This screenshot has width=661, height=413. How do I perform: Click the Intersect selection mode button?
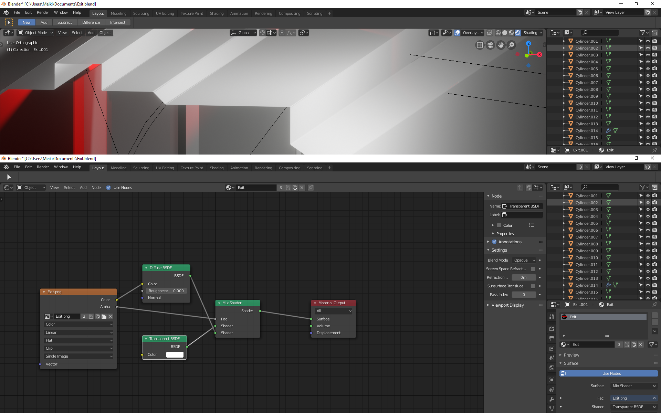(118, 22)
